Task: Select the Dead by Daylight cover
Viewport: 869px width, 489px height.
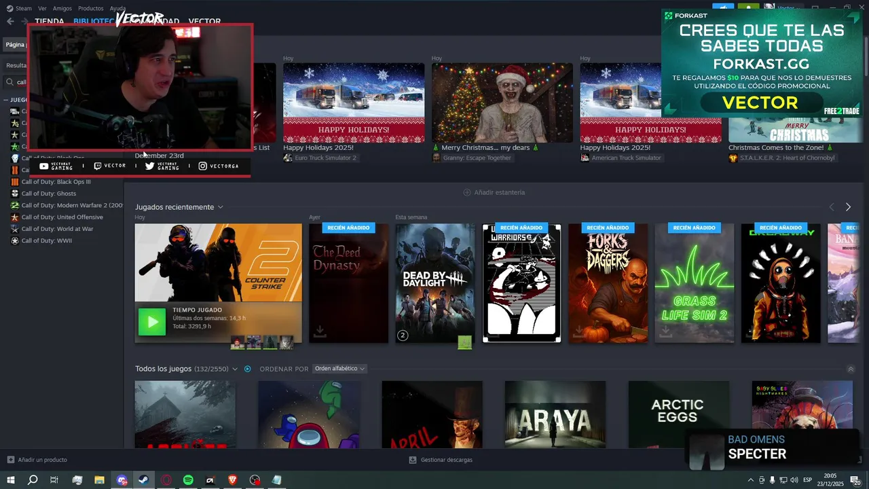Action: 435,283
